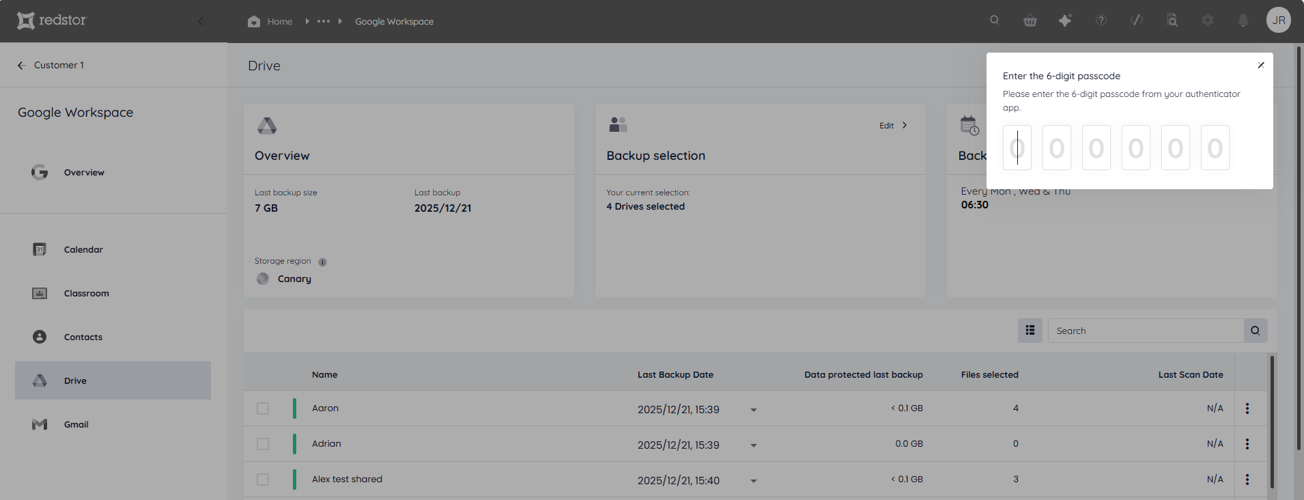
Task: Focus the first passcode digit box
Action: (1017, 148)
